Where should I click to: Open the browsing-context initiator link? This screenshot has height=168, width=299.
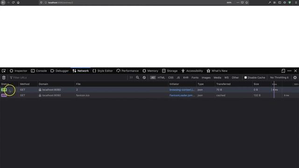pos(182,90)
